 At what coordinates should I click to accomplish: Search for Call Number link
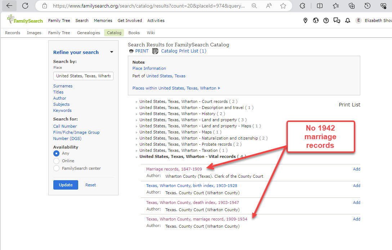(65, 126)
